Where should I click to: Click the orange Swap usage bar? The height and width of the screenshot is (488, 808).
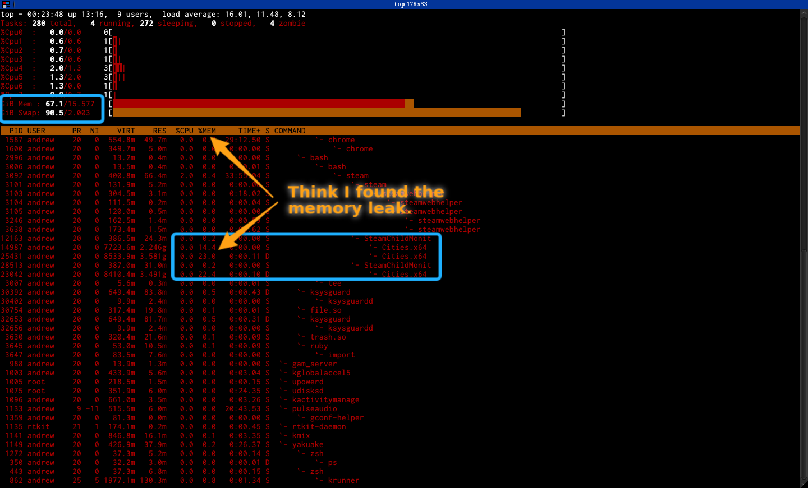(x=317, y=113)
